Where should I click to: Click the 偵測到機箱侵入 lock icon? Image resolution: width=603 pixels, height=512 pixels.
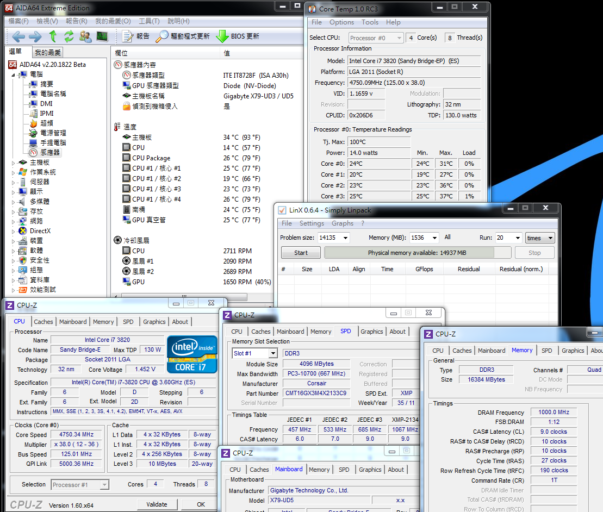(x=126, y=106)
